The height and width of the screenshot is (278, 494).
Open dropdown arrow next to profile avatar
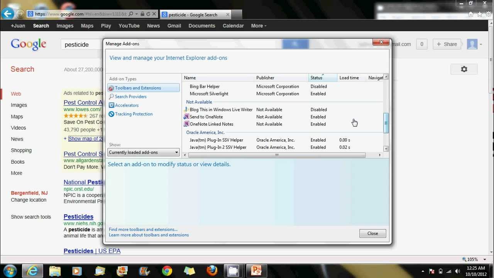(481, 44)
